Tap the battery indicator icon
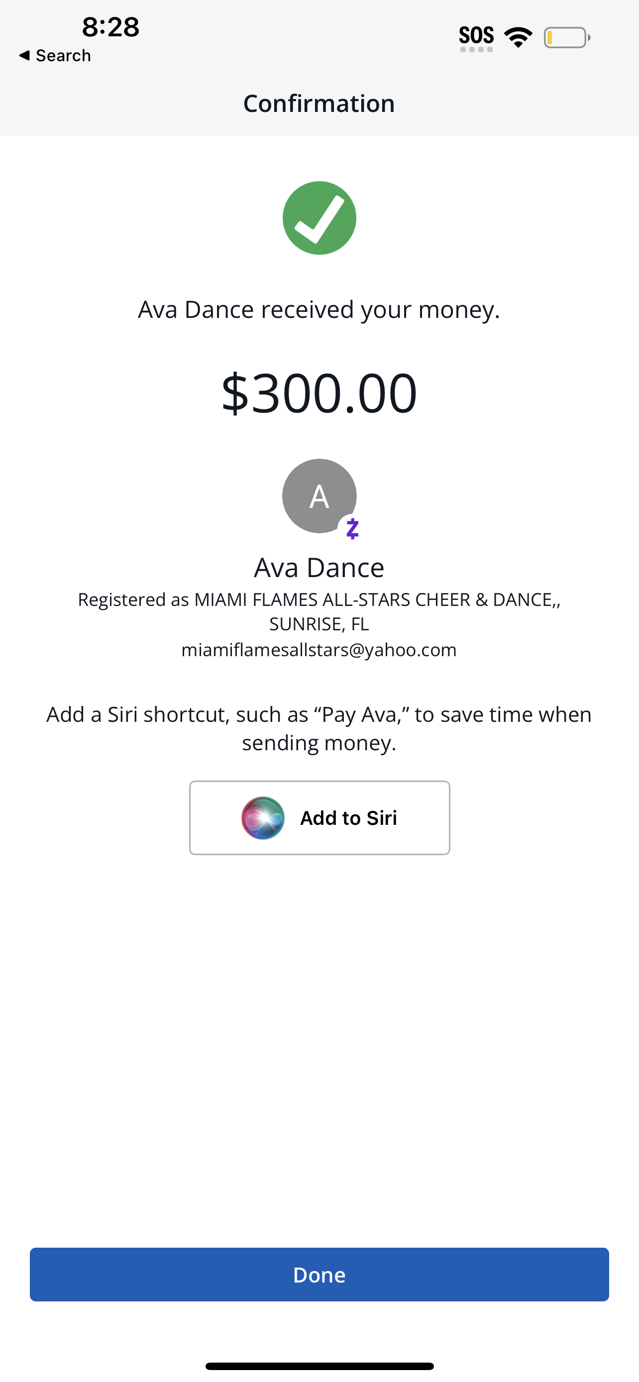Image resolution: width=639 pixels, height=1382 pixels. (x=566, y=37)
